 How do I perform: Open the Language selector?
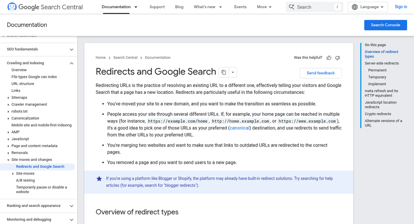[368, 7]
